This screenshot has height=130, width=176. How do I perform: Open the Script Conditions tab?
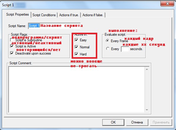coord(44,15)
